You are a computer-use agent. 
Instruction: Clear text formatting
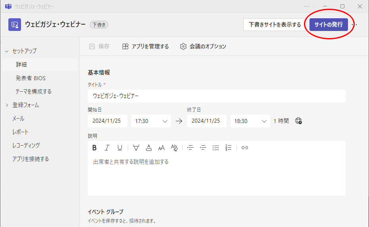174,148
